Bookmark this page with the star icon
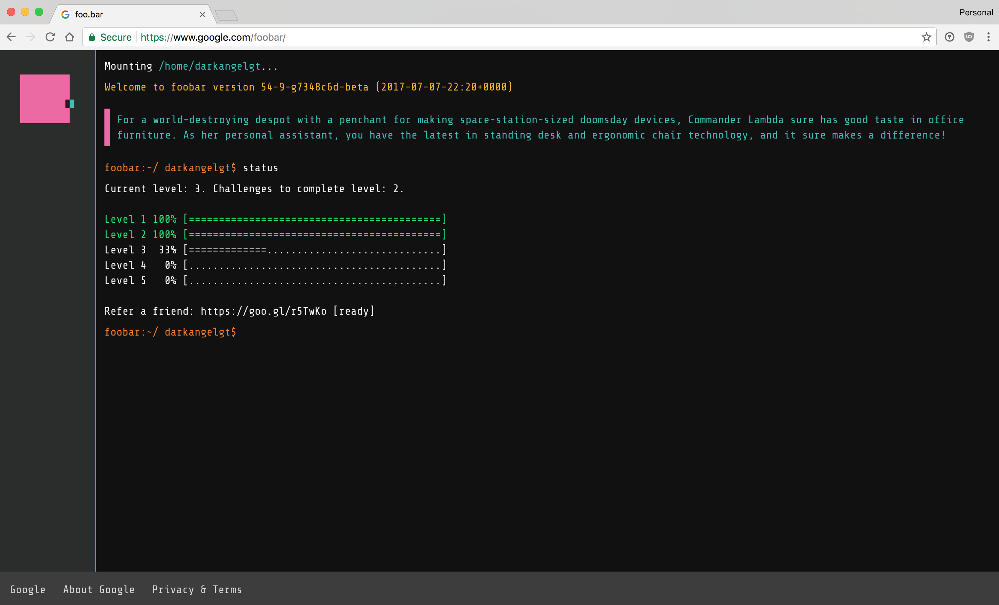Screen dimensions: 999x605 [x=927, y=37]
